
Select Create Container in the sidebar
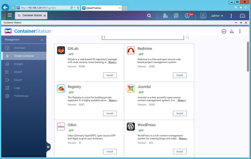point(24,56)
